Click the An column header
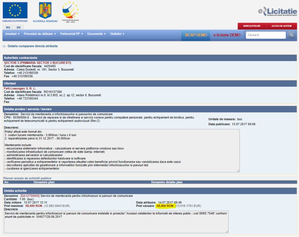Screen dimensions: 299x237 tap(6, 182)
